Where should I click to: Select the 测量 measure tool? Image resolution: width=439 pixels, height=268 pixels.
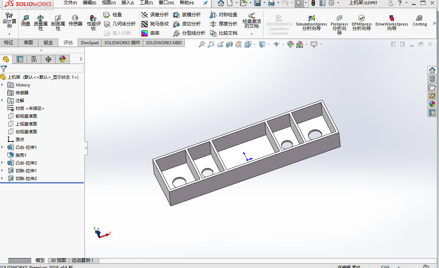click(x=26, y=21)
